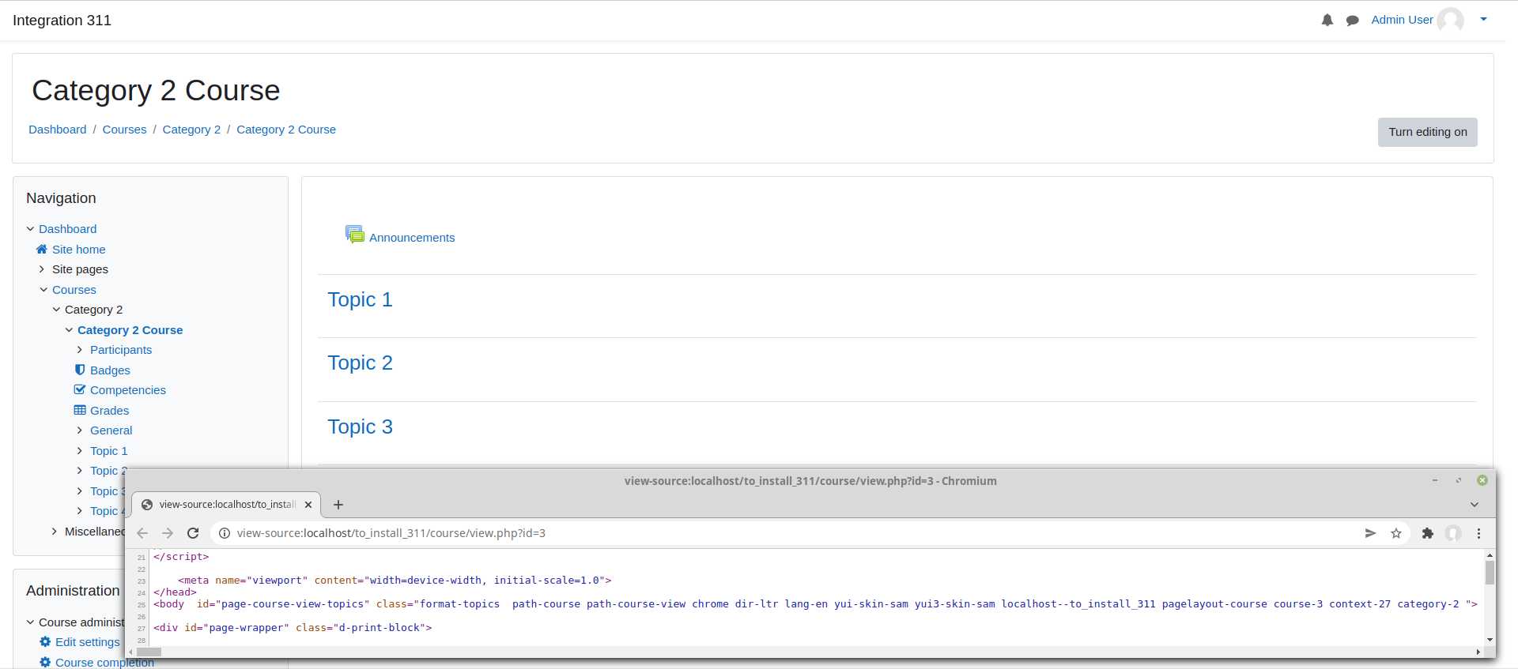Image resolution: width=1518 pixels, height=669 pixels.
Task: Open Site home in the navigation tree
Action: [79, 250]
